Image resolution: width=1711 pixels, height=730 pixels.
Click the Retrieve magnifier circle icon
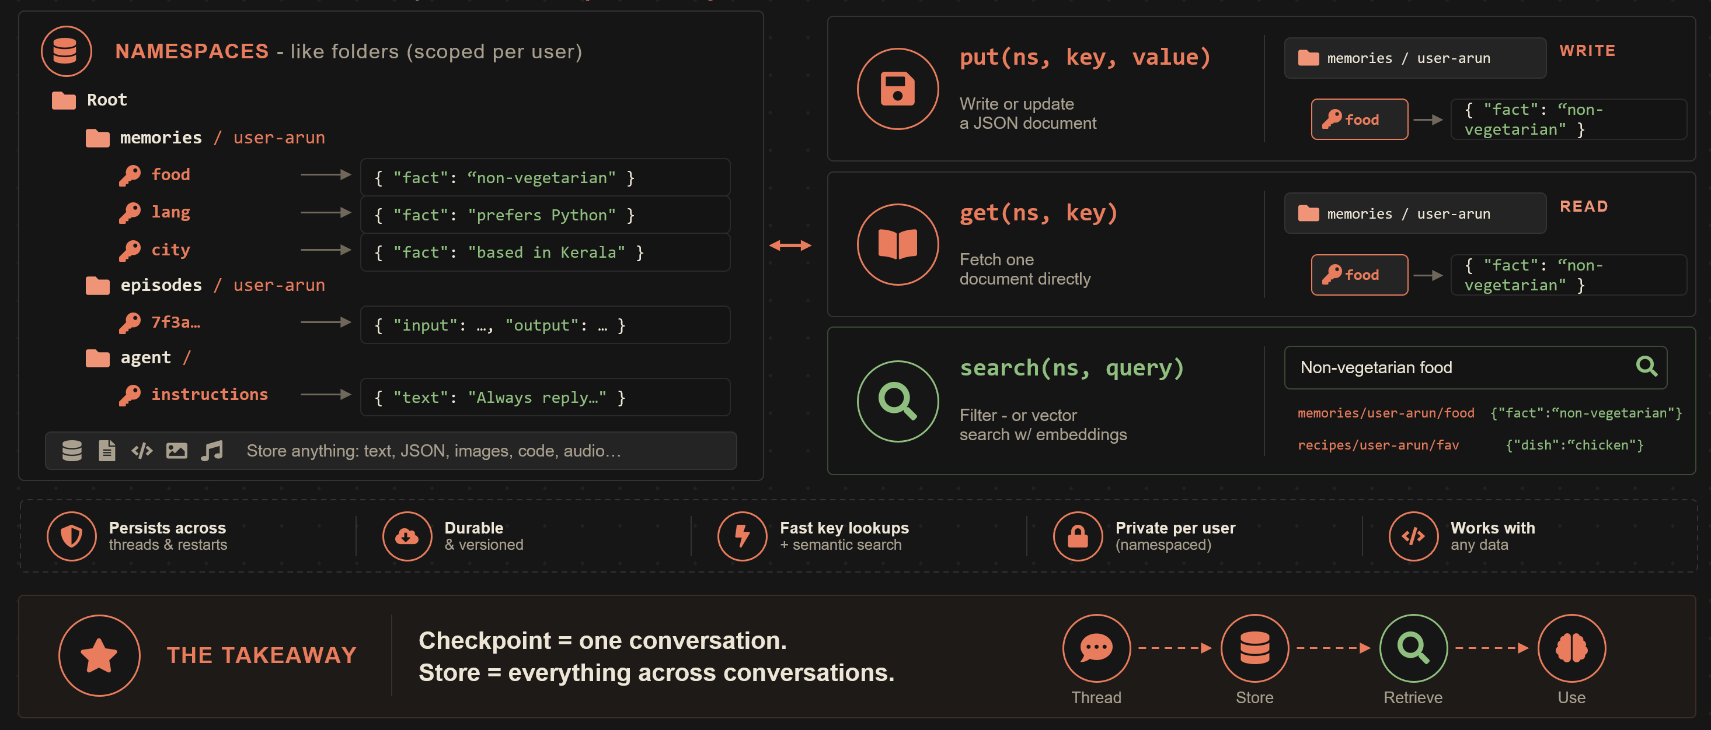tap(1413, 648)
